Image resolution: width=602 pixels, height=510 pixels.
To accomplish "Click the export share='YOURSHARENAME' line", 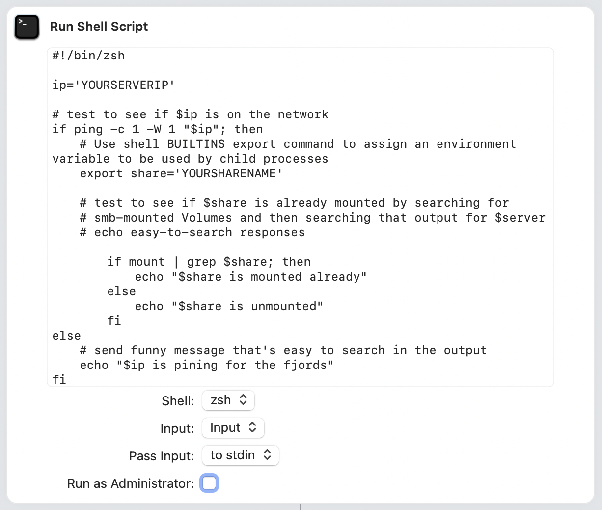I will [x=181, y=173].
